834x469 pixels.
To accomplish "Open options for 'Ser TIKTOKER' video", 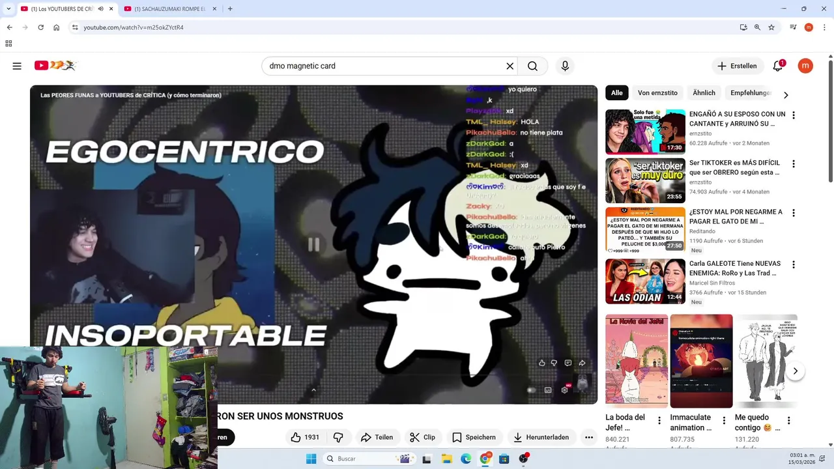I will (x=794, y=164).
